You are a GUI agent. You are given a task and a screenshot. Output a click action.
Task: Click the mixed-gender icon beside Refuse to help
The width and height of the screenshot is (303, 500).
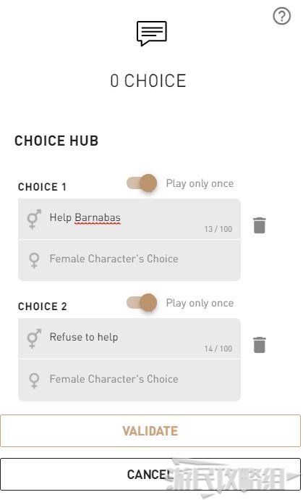[34, 338]
